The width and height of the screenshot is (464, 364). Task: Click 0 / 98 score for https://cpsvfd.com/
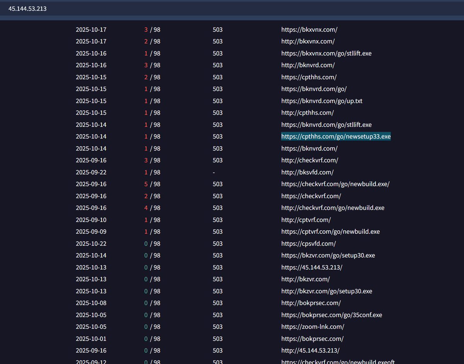[152, 244]
